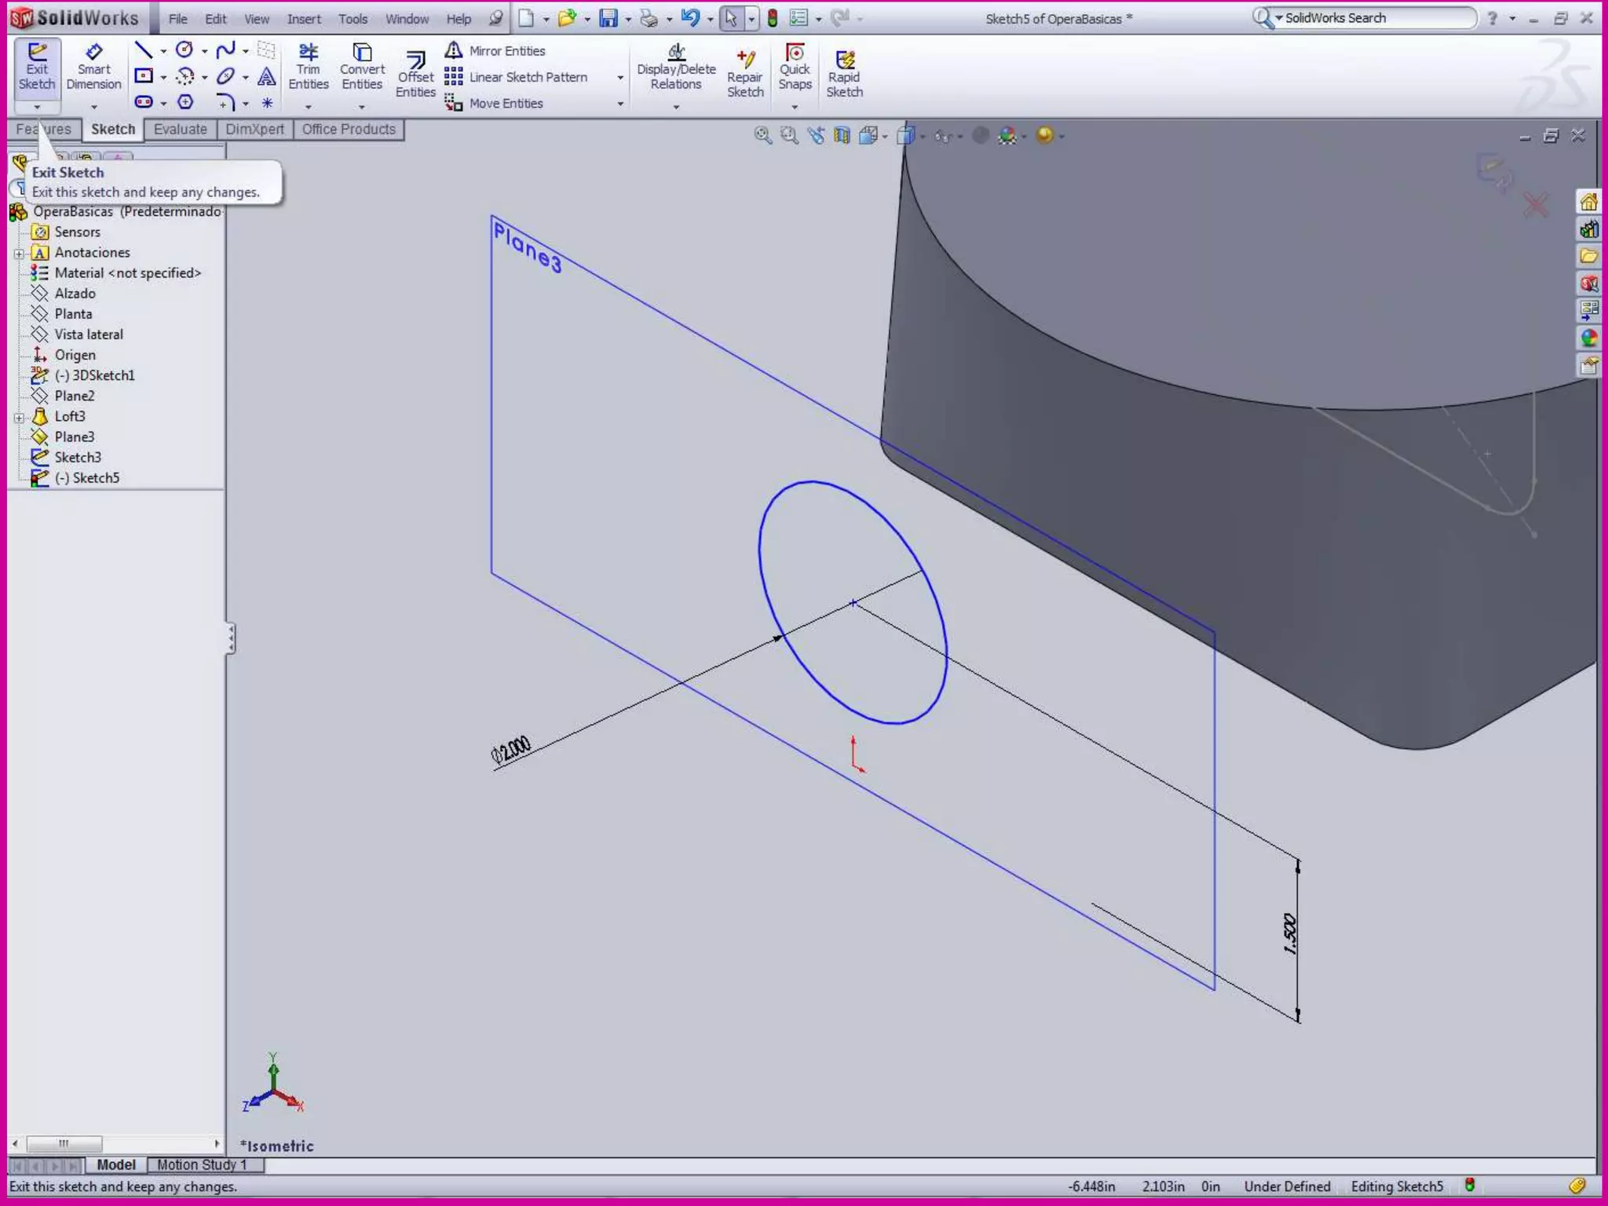Choose the Polygon sketch tool
The height and width of the screenshot is (1206, 1608).
(185, 102)
